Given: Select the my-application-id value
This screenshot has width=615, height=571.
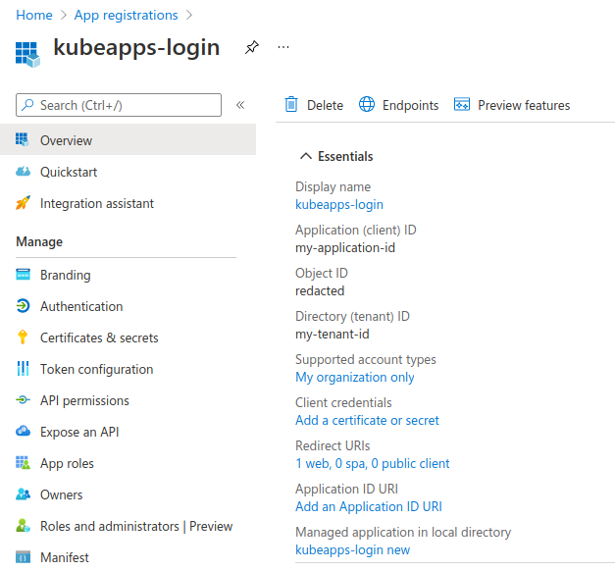Looking at the screenshot, I should (345, 247).
